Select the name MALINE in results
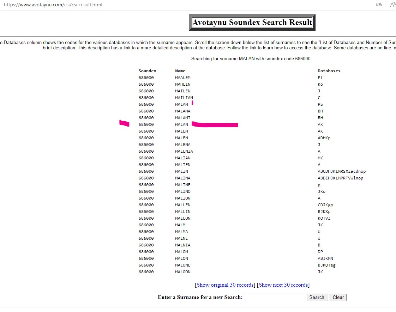The width and height of the screenshot is (396, 312). (x=182, y=185)
